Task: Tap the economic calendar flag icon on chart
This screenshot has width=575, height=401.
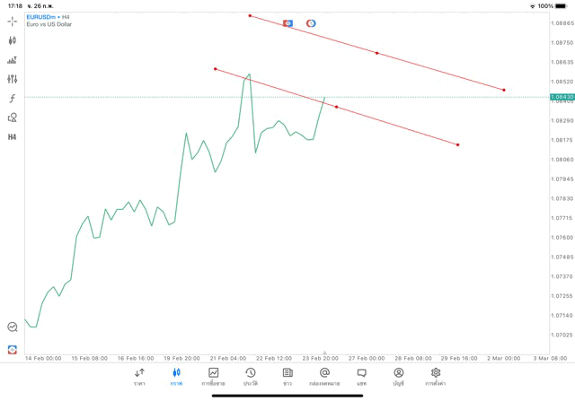Action: [288, 23]
